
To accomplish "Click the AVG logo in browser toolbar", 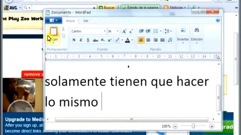I will point(11,7).
